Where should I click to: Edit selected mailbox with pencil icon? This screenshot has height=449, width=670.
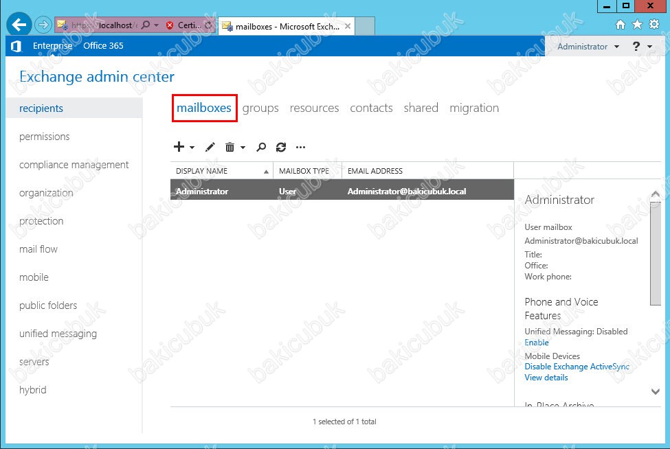(x=210, y=147)
